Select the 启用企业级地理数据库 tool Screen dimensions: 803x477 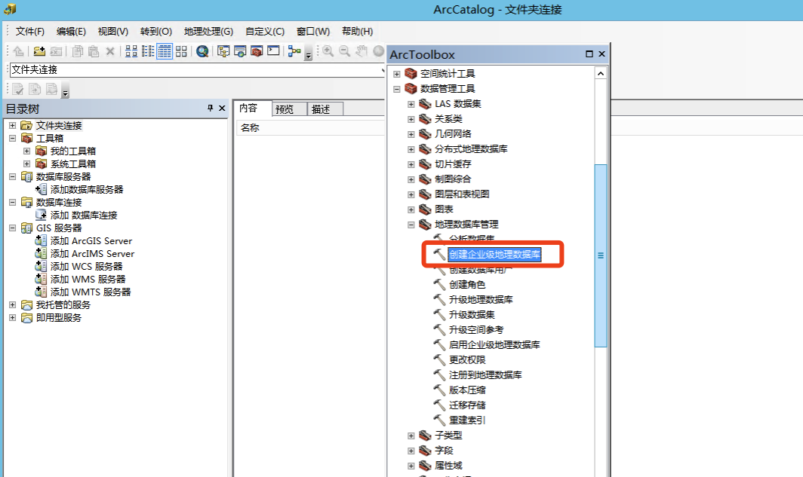coord(495,344)
